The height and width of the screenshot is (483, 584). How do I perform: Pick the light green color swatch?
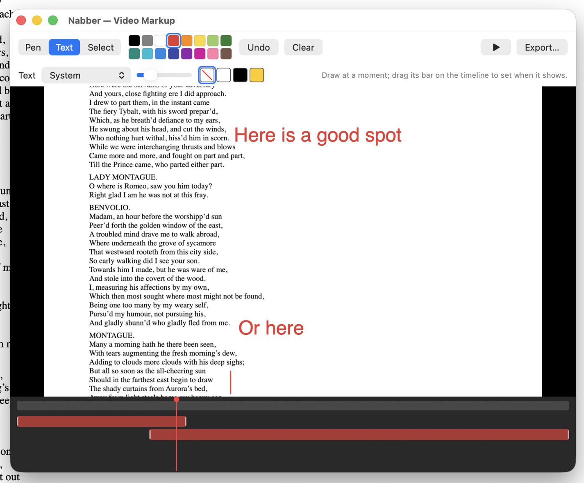click(x=213, y=41)
